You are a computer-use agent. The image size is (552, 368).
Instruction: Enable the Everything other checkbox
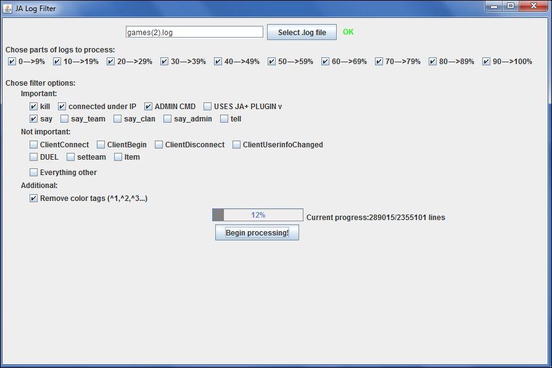(x=33, y=173)
